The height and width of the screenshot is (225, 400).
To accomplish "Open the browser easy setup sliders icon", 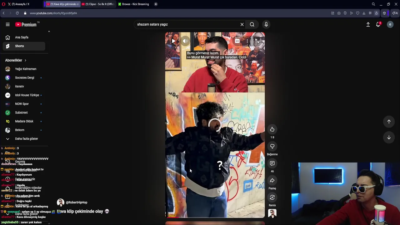I will (x=370, y=13).
